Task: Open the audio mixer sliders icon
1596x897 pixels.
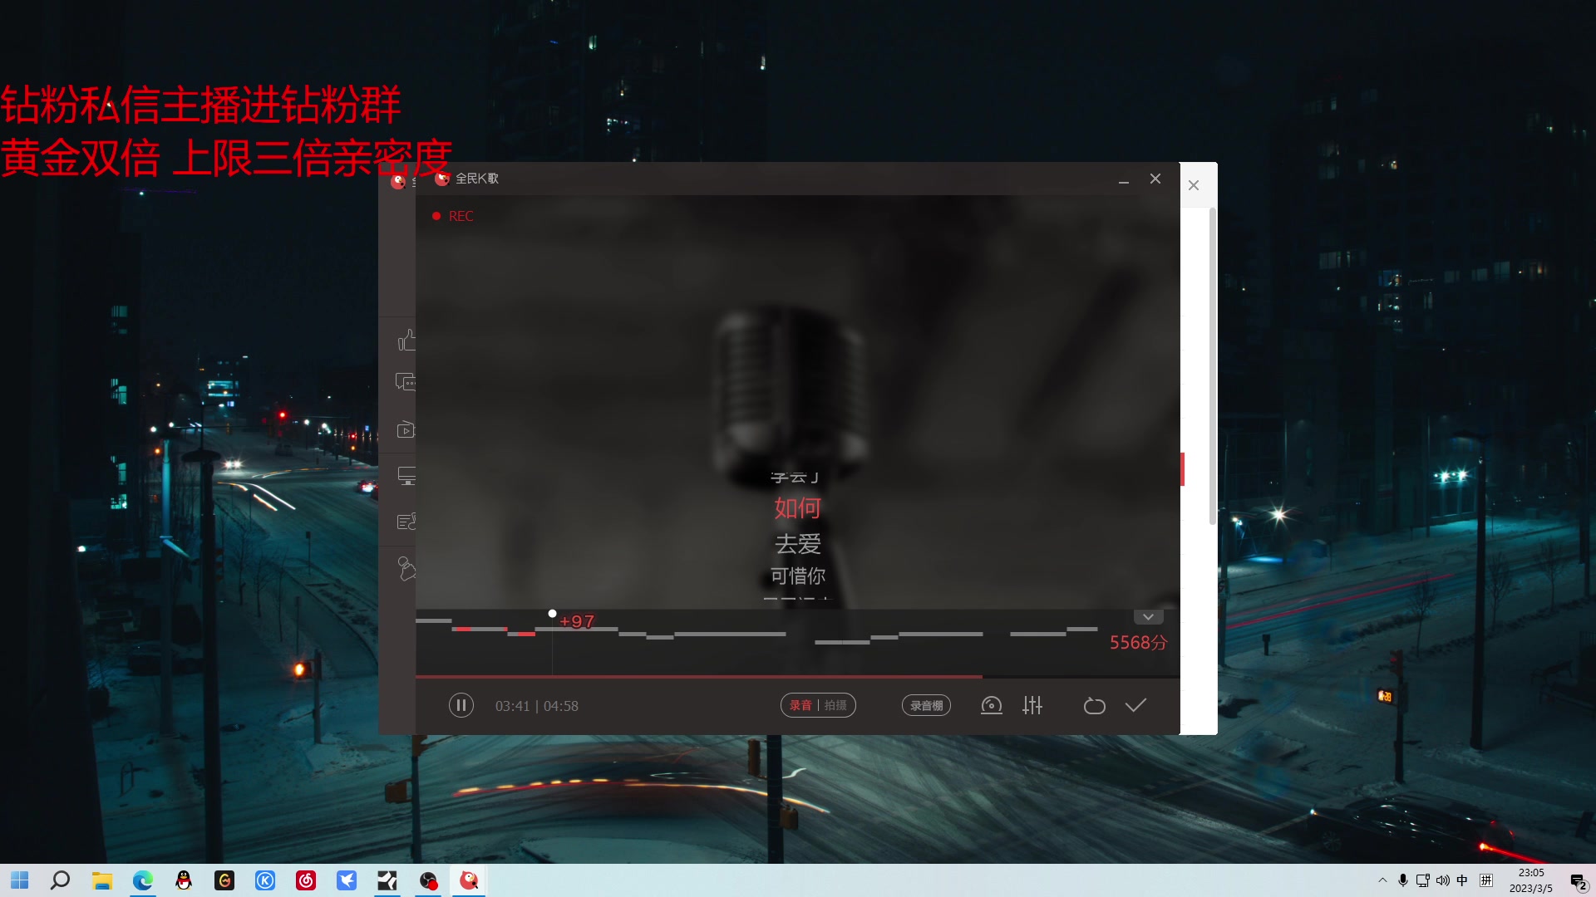Action: 1032,705
